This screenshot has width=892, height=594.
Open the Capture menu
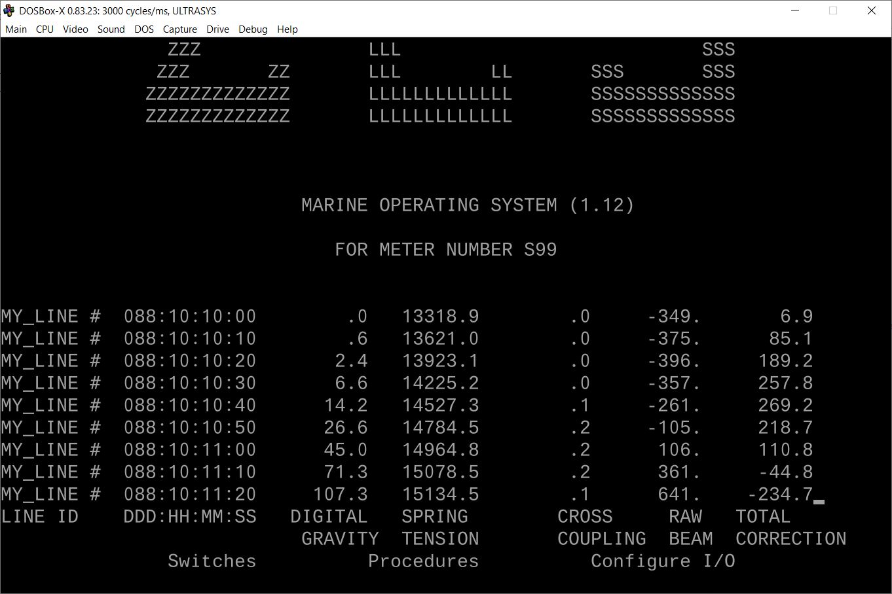point(179,29)
